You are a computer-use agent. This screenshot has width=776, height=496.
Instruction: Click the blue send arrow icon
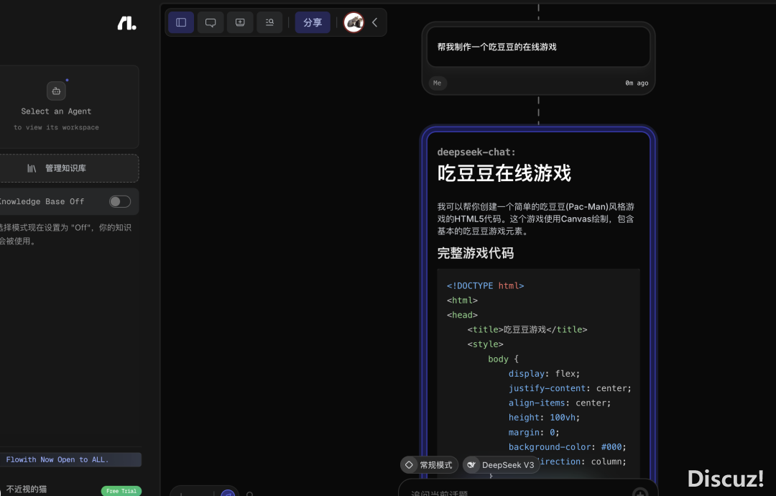228,493
